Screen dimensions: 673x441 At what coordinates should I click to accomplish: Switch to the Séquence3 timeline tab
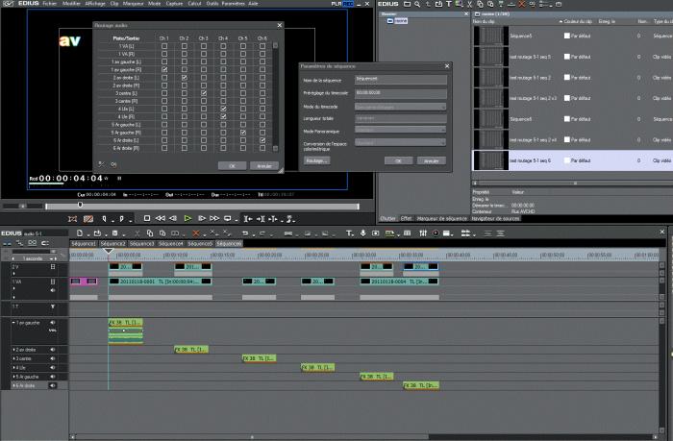(141, 244)
